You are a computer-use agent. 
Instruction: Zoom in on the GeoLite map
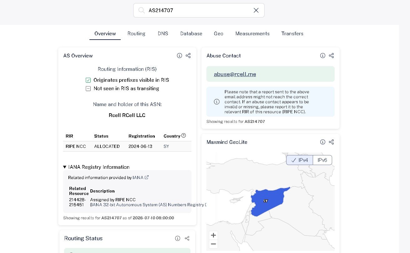pyautogui.click(x=214, y=235)
